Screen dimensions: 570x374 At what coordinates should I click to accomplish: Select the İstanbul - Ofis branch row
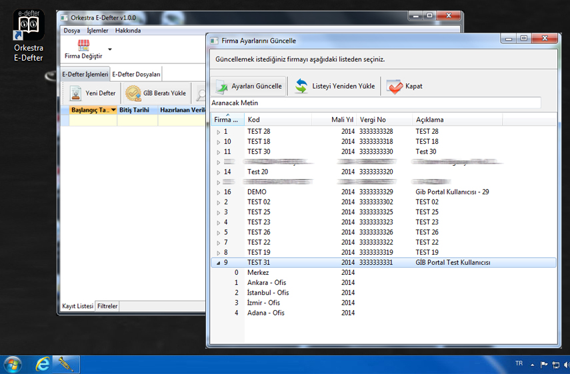click(267, 293)
